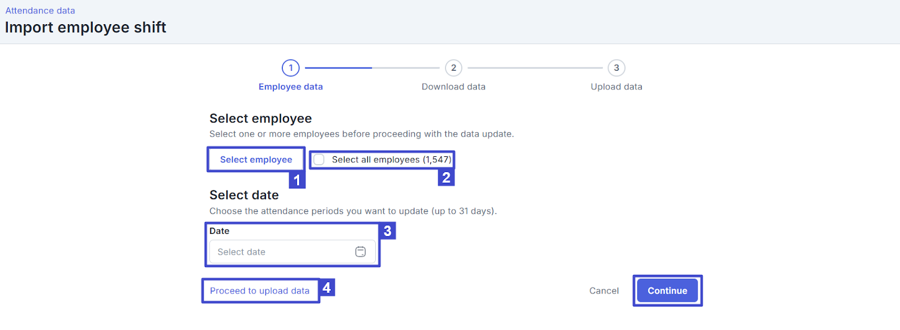
Task: Click progress line between steps 1 and 2
Action: [x=372, y=68]
